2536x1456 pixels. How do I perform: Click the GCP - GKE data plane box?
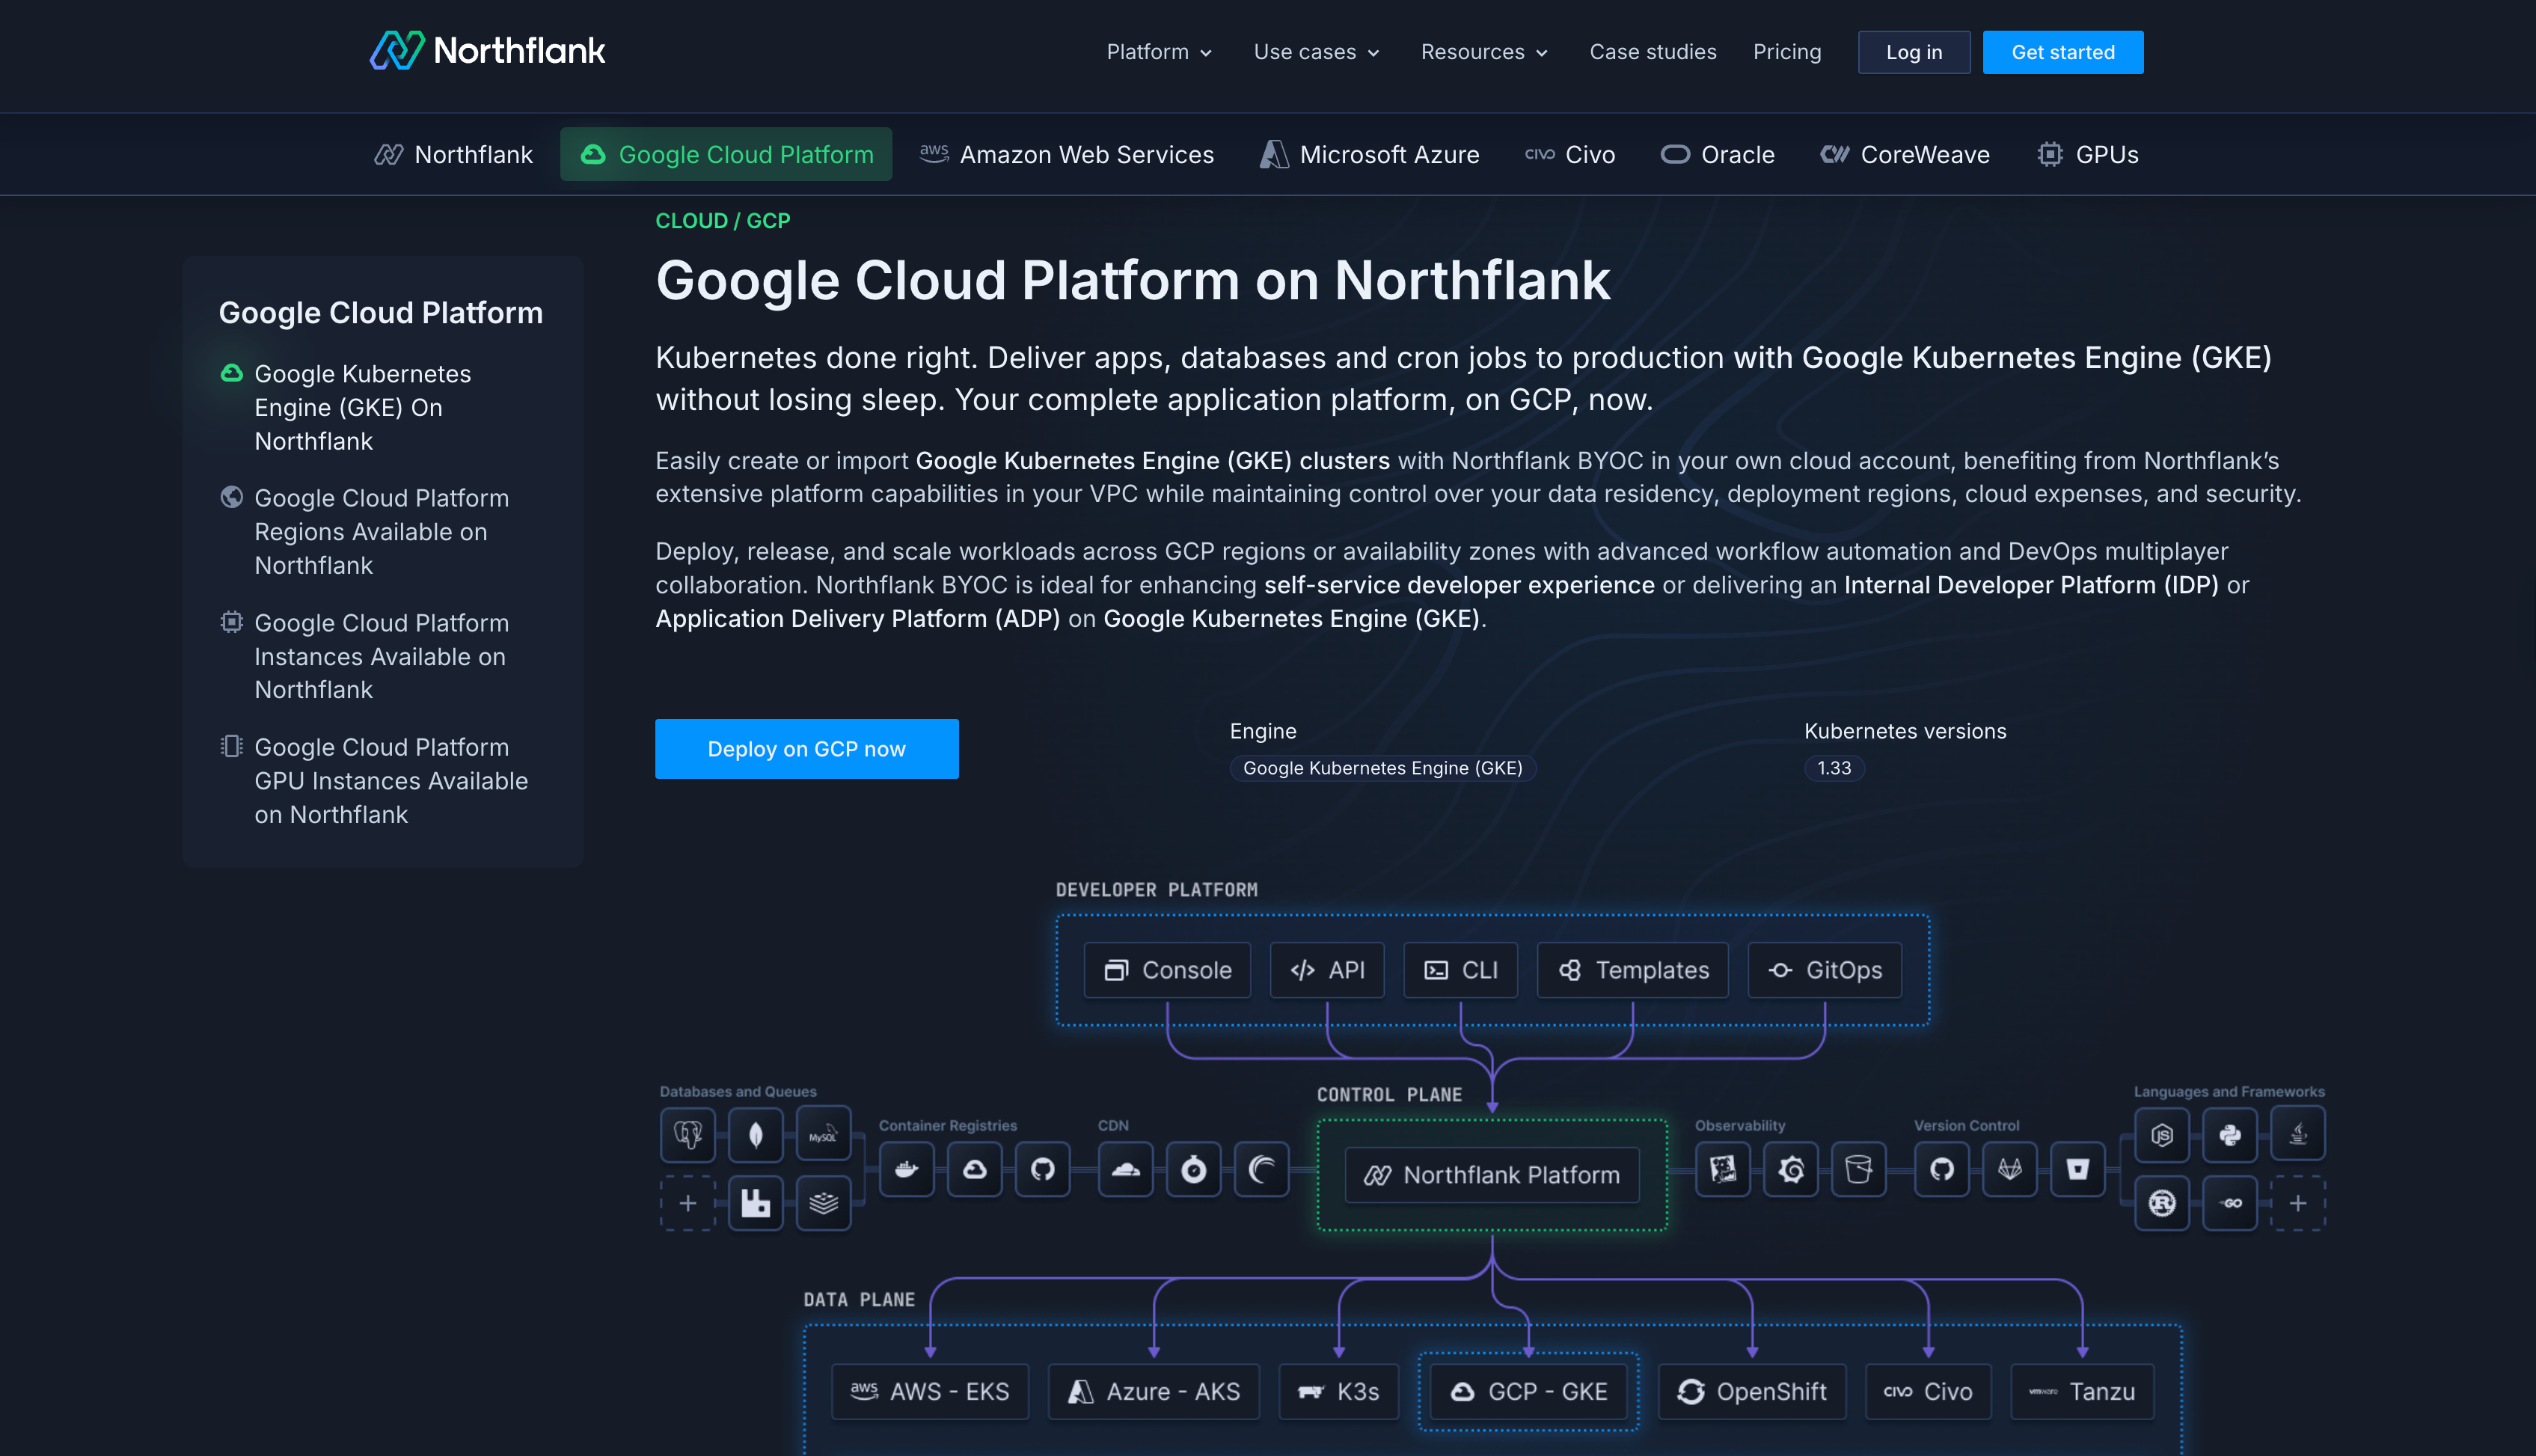click(1528, 1391)
